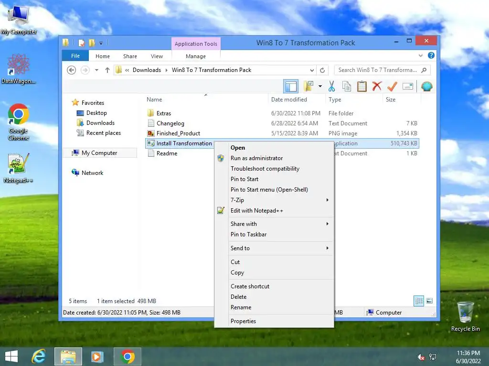Toggle the preview pane layout button
The height and width of the screenshot is (366, 489).
pyautogui.click(x=291, y=87)
